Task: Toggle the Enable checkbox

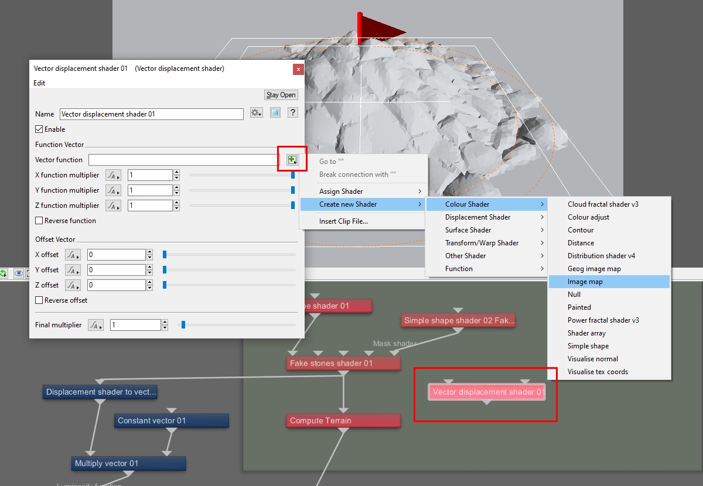Action: 39,129
